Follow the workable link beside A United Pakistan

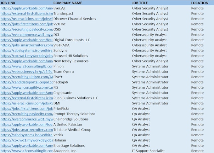pos(27,125)
